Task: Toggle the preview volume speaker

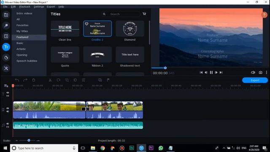Action: [x=253, y=73]
